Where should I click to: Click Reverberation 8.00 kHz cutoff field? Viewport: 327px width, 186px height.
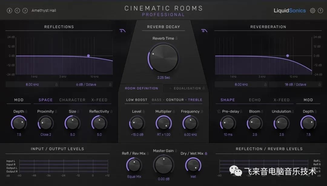coord(241,84)
